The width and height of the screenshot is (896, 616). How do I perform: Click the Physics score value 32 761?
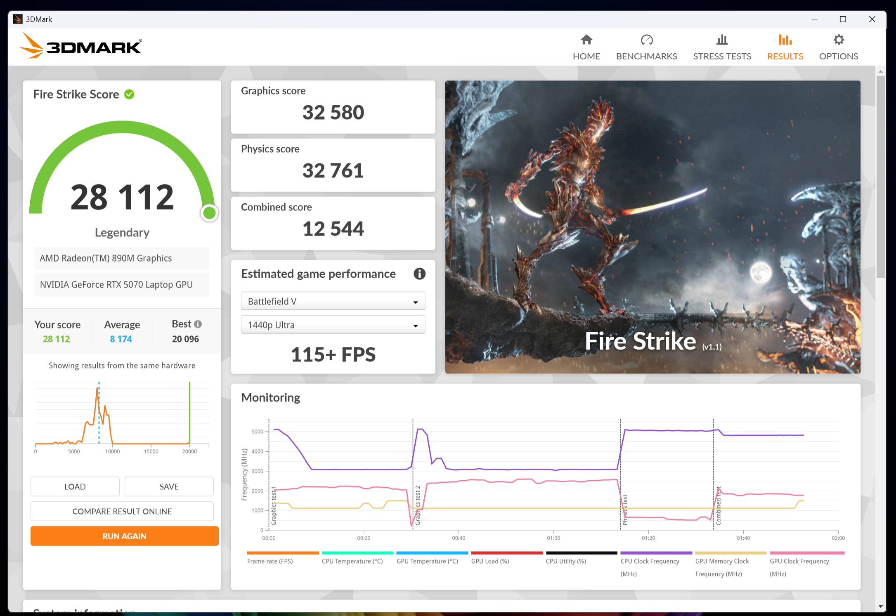[x=333, y=170]
